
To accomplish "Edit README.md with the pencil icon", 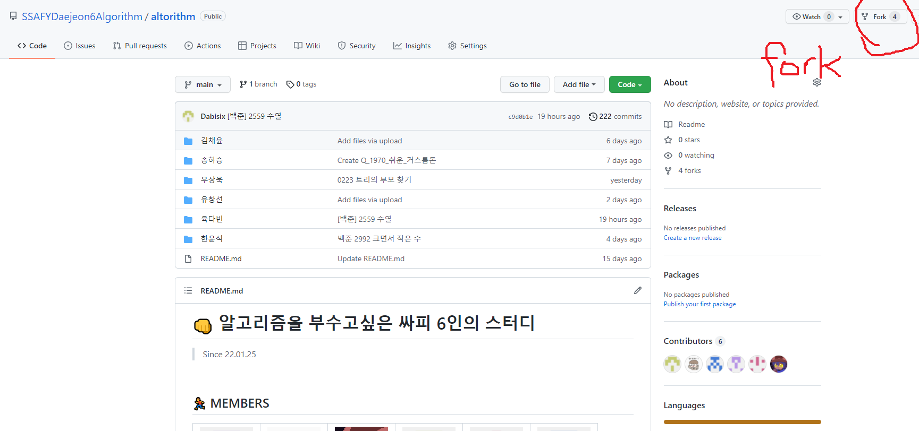I will click(x=638, y=290).
